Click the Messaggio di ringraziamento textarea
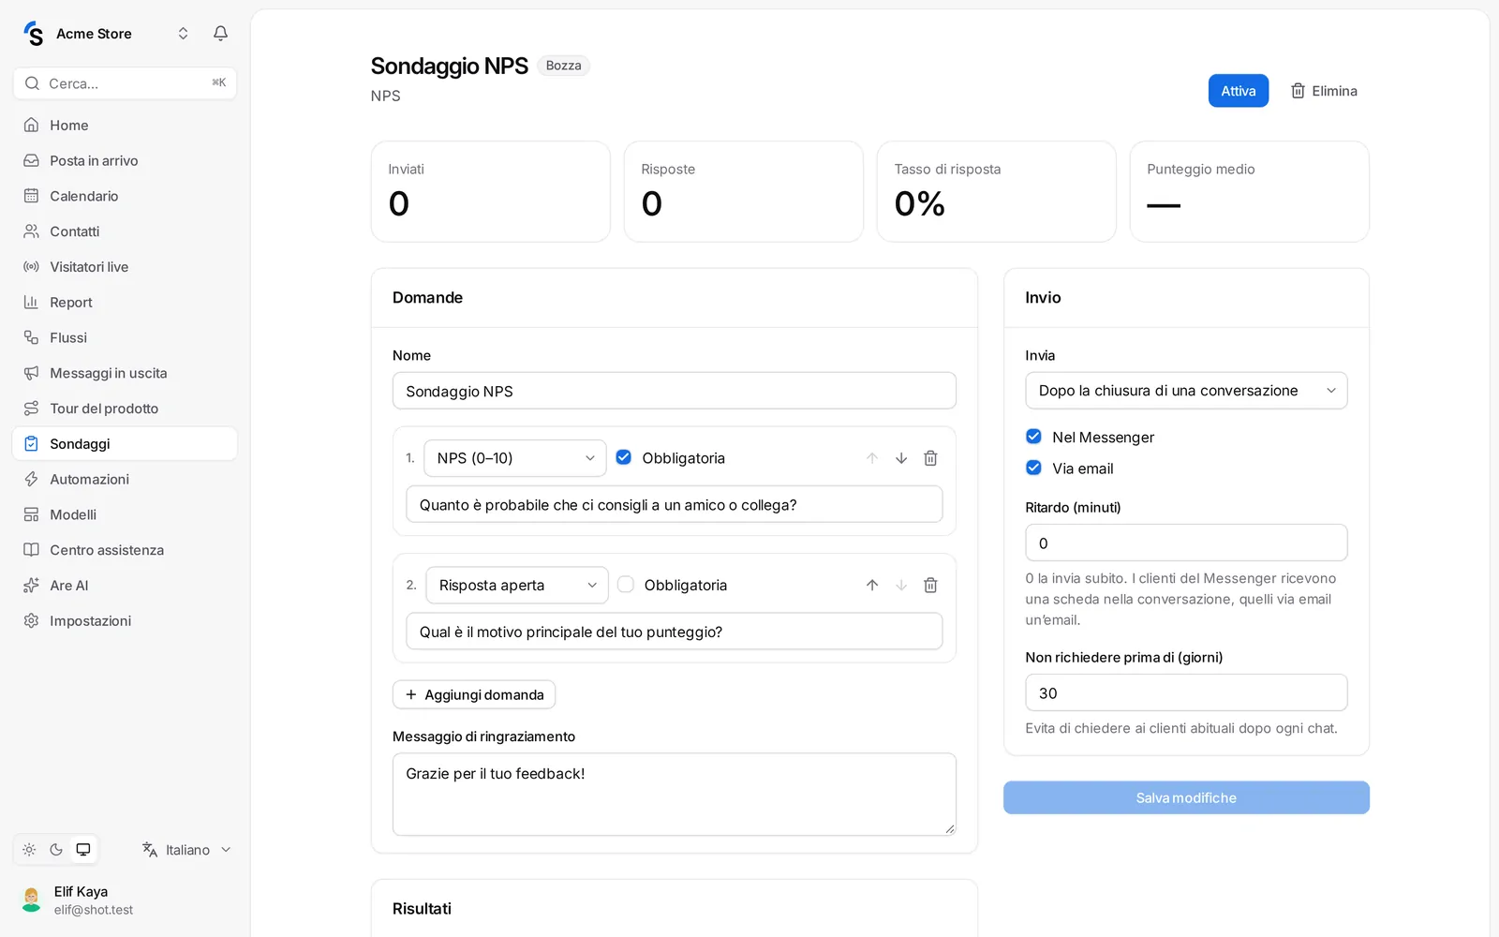Viewport: 1499px width, 937px height. tap(675, 795)
